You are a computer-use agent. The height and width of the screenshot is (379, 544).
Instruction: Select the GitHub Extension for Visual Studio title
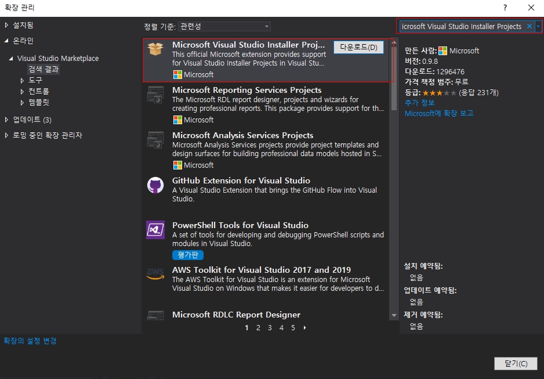click(241, 181)
